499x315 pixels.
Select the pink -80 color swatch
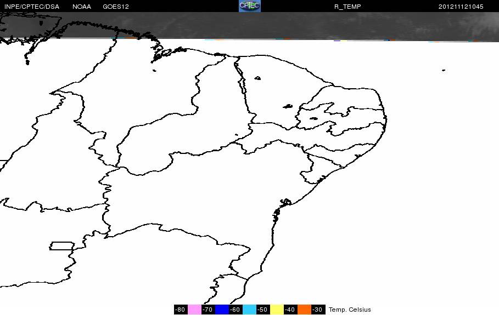(x=194, y=310)
